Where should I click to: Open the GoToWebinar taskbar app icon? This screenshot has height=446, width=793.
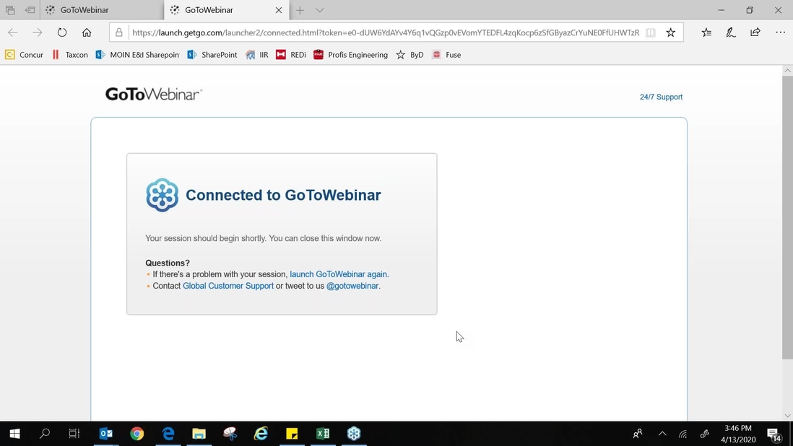(353, 434)
